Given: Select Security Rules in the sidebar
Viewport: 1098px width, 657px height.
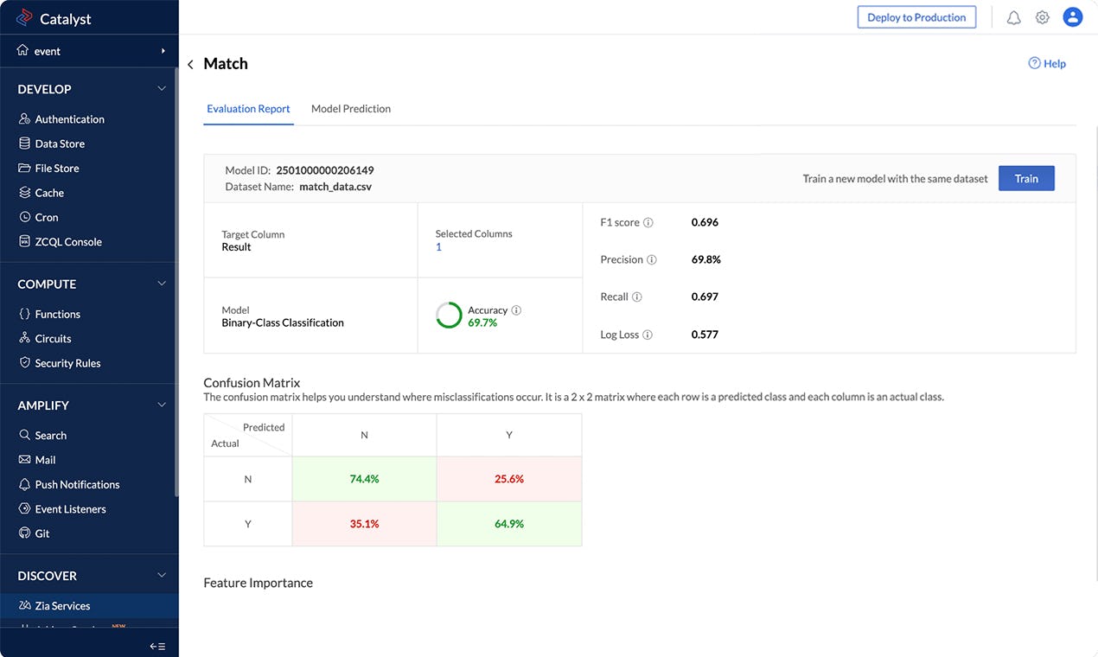Looking at the screenshot, I should (67, 363).
